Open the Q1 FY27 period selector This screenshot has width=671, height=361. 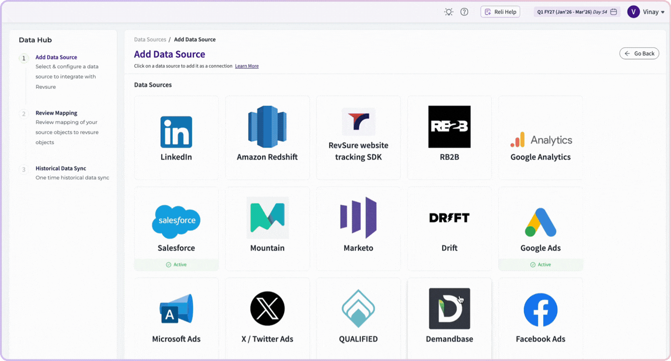click(577, 12)
